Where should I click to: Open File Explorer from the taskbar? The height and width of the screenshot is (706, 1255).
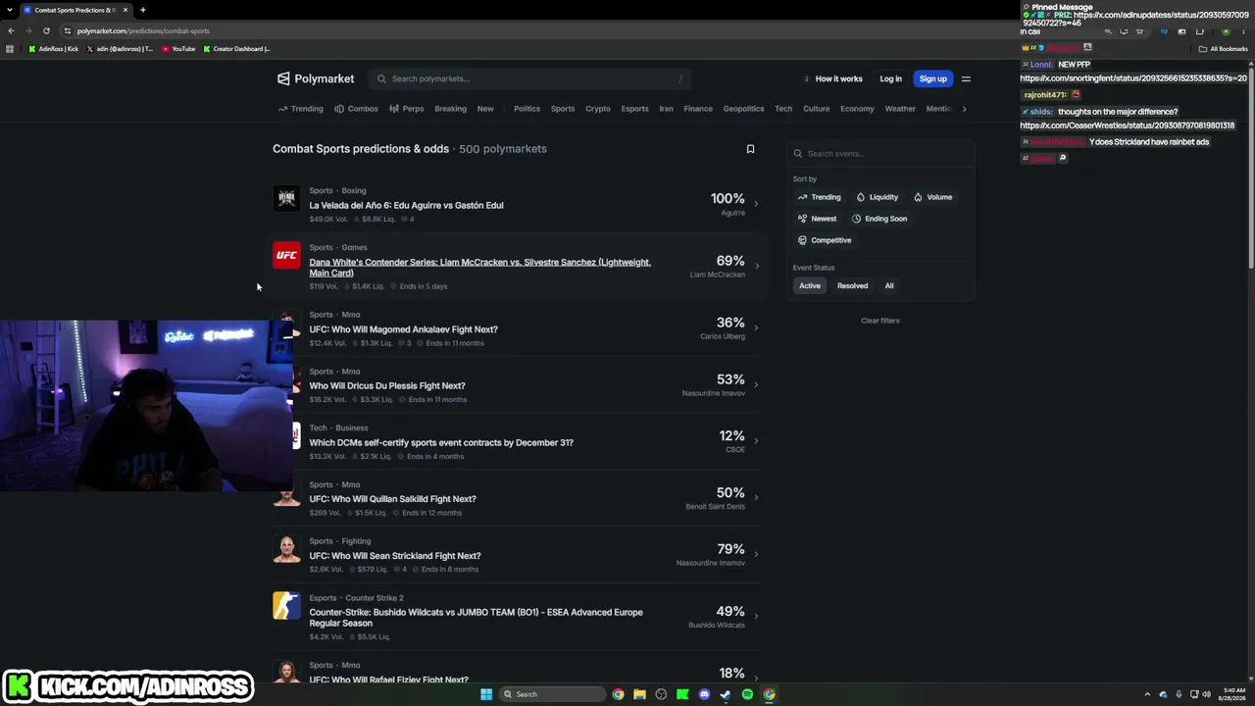[639, 694]
